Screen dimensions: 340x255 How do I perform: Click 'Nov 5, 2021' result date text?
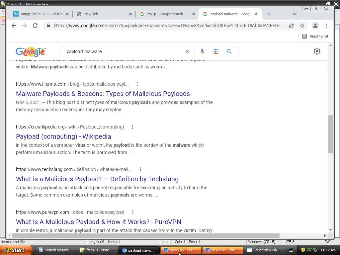pos(28,102)
